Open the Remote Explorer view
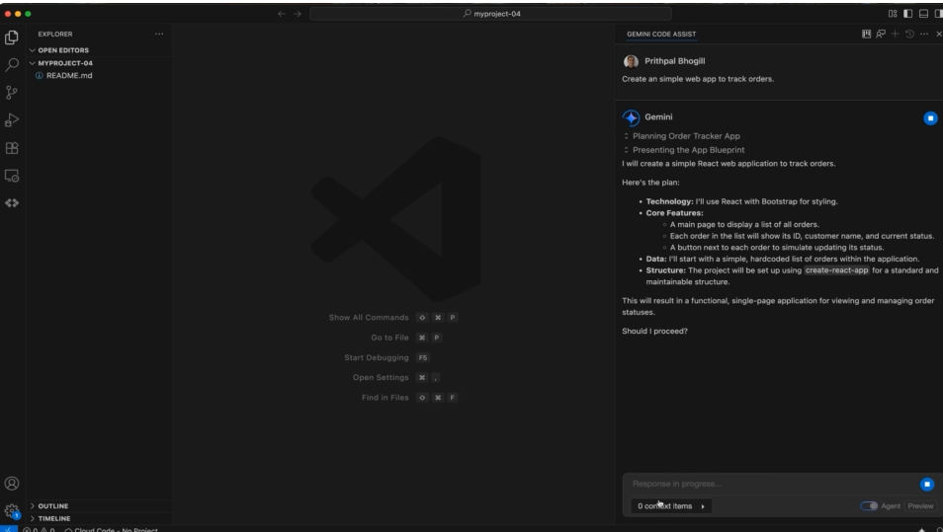The width and height of the screenshot is (943, 532). pos(12,176)
